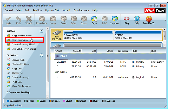Click Rebuild MBR operation
Image resolution: width=171 pixels, height=111 pixels.
click(18, 60)
